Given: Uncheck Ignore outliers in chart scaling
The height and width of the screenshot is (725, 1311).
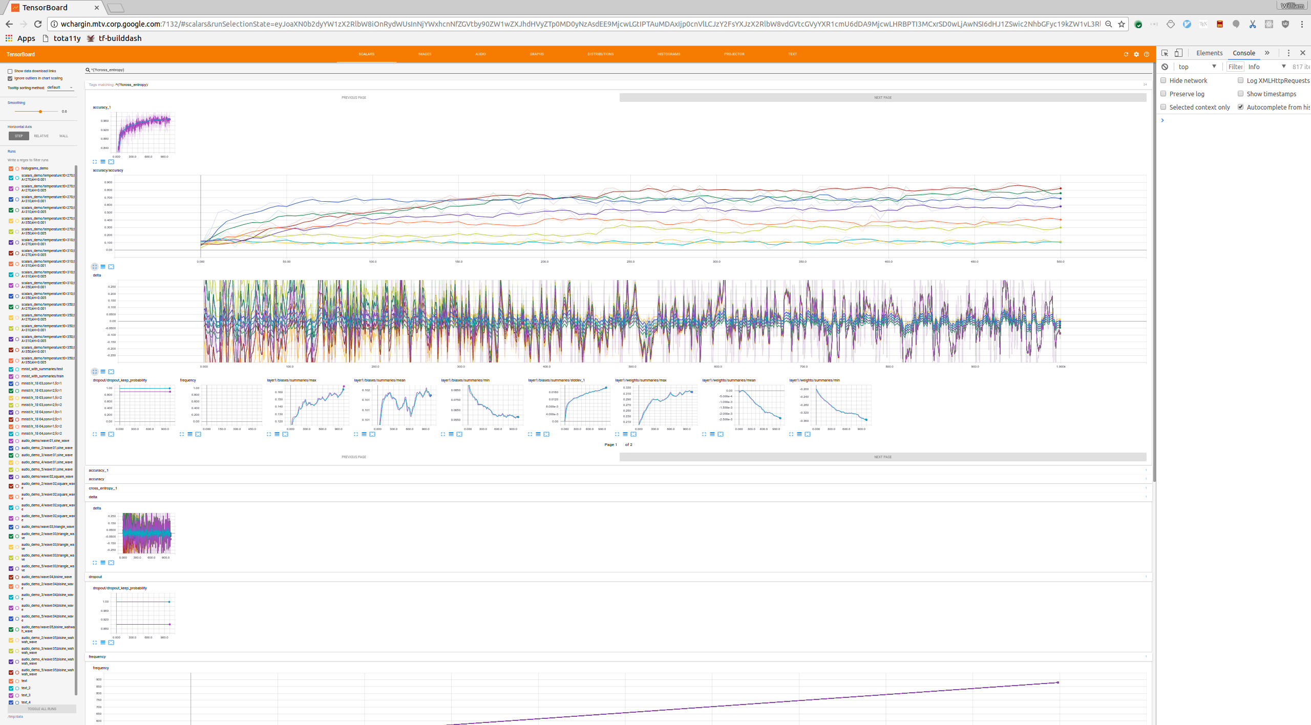Looking at the screenshot, I should [x=10, y=78].
